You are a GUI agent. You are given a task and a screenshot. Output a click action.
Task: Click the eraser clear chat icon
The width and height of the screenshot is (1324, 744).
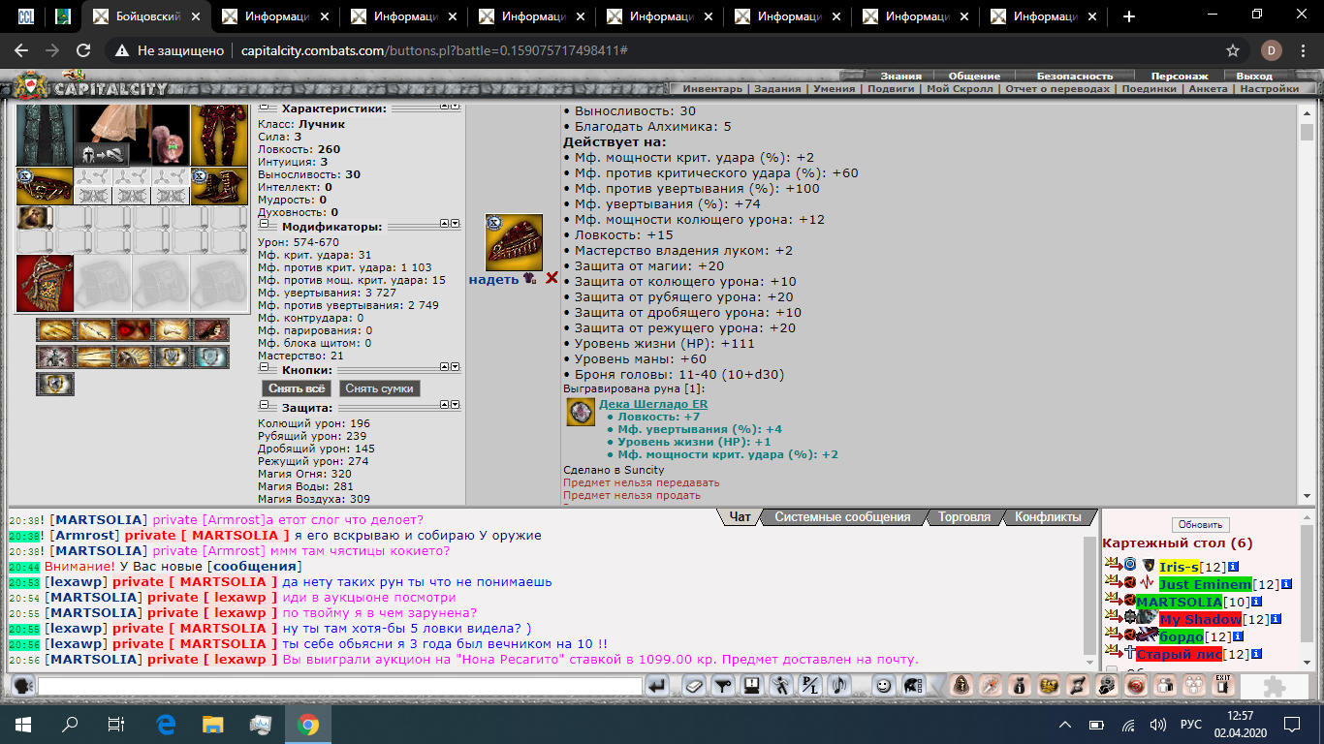[694, 685]
